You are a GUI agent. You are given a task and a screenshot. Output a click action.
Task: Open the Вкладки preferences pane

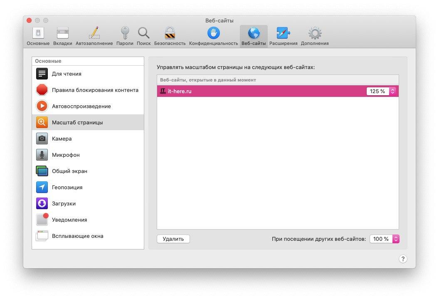click(63, 36)
